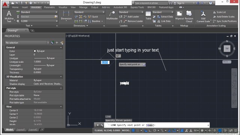Click Select Objects icon in Properties
This screenshot has height=135, width=240.
point(57,43)
